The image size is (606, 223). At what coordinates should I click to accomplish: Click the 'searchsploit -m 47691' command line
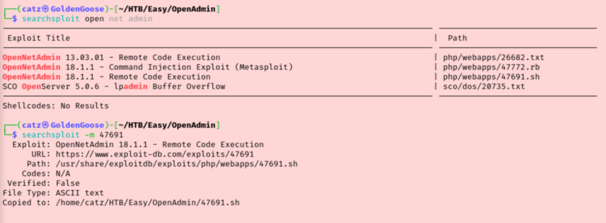click(72, 135)
